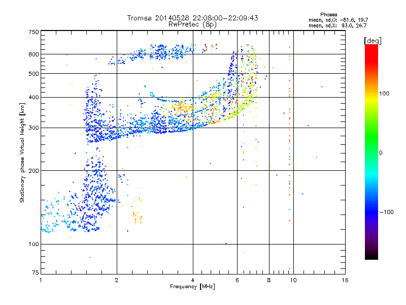Viewport: 406px width, 305px height.
Task: Click the 2 tick on frequency axis
Action: tap(117, 280)
